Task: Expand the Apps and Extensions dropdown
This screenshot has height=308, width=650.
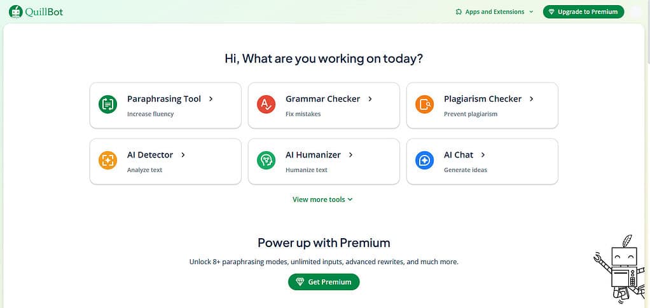Action: (494, 12)
